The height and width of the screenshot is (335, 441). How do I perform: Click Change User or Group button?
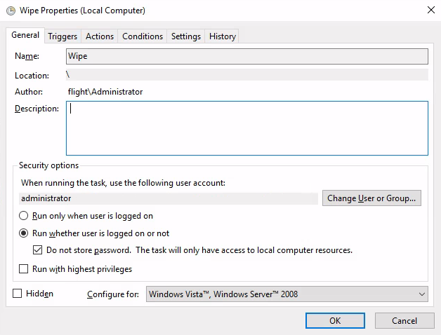coord(371,198)
